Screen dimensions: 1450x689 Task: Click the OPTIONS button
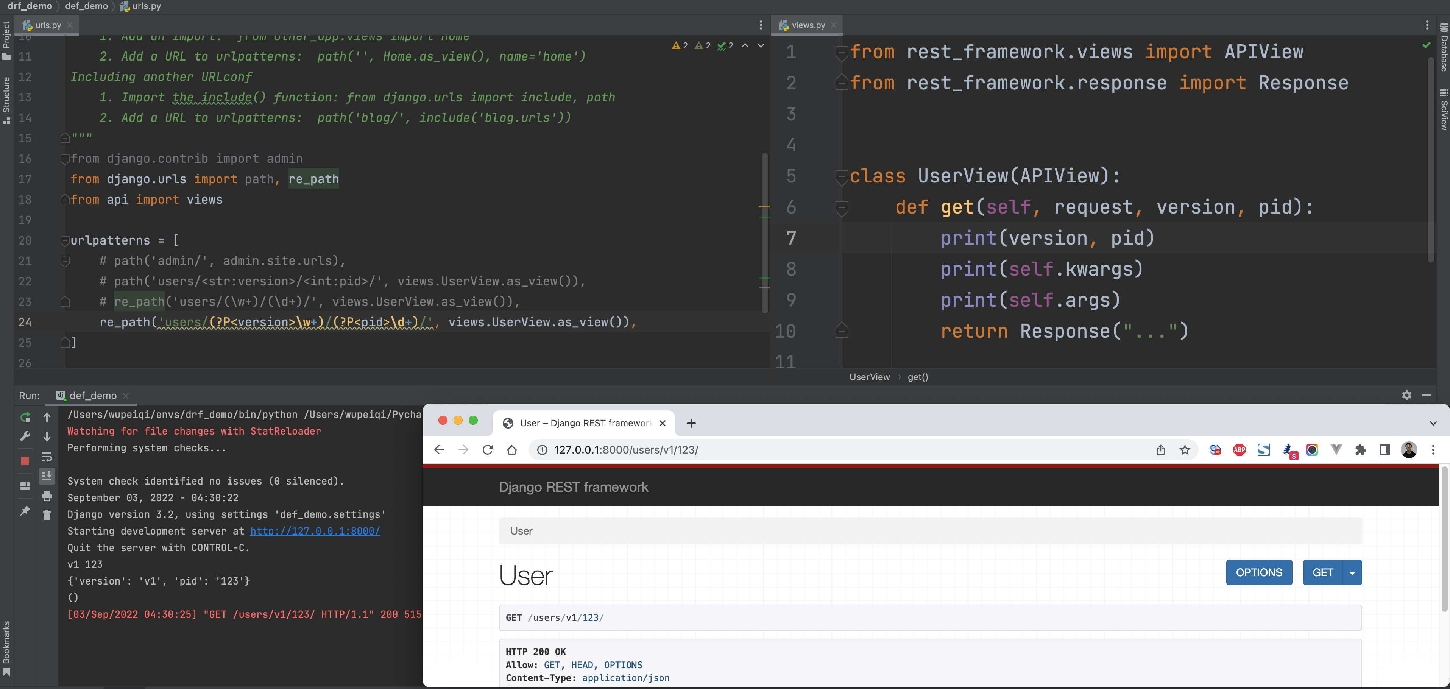[1258, 572]
